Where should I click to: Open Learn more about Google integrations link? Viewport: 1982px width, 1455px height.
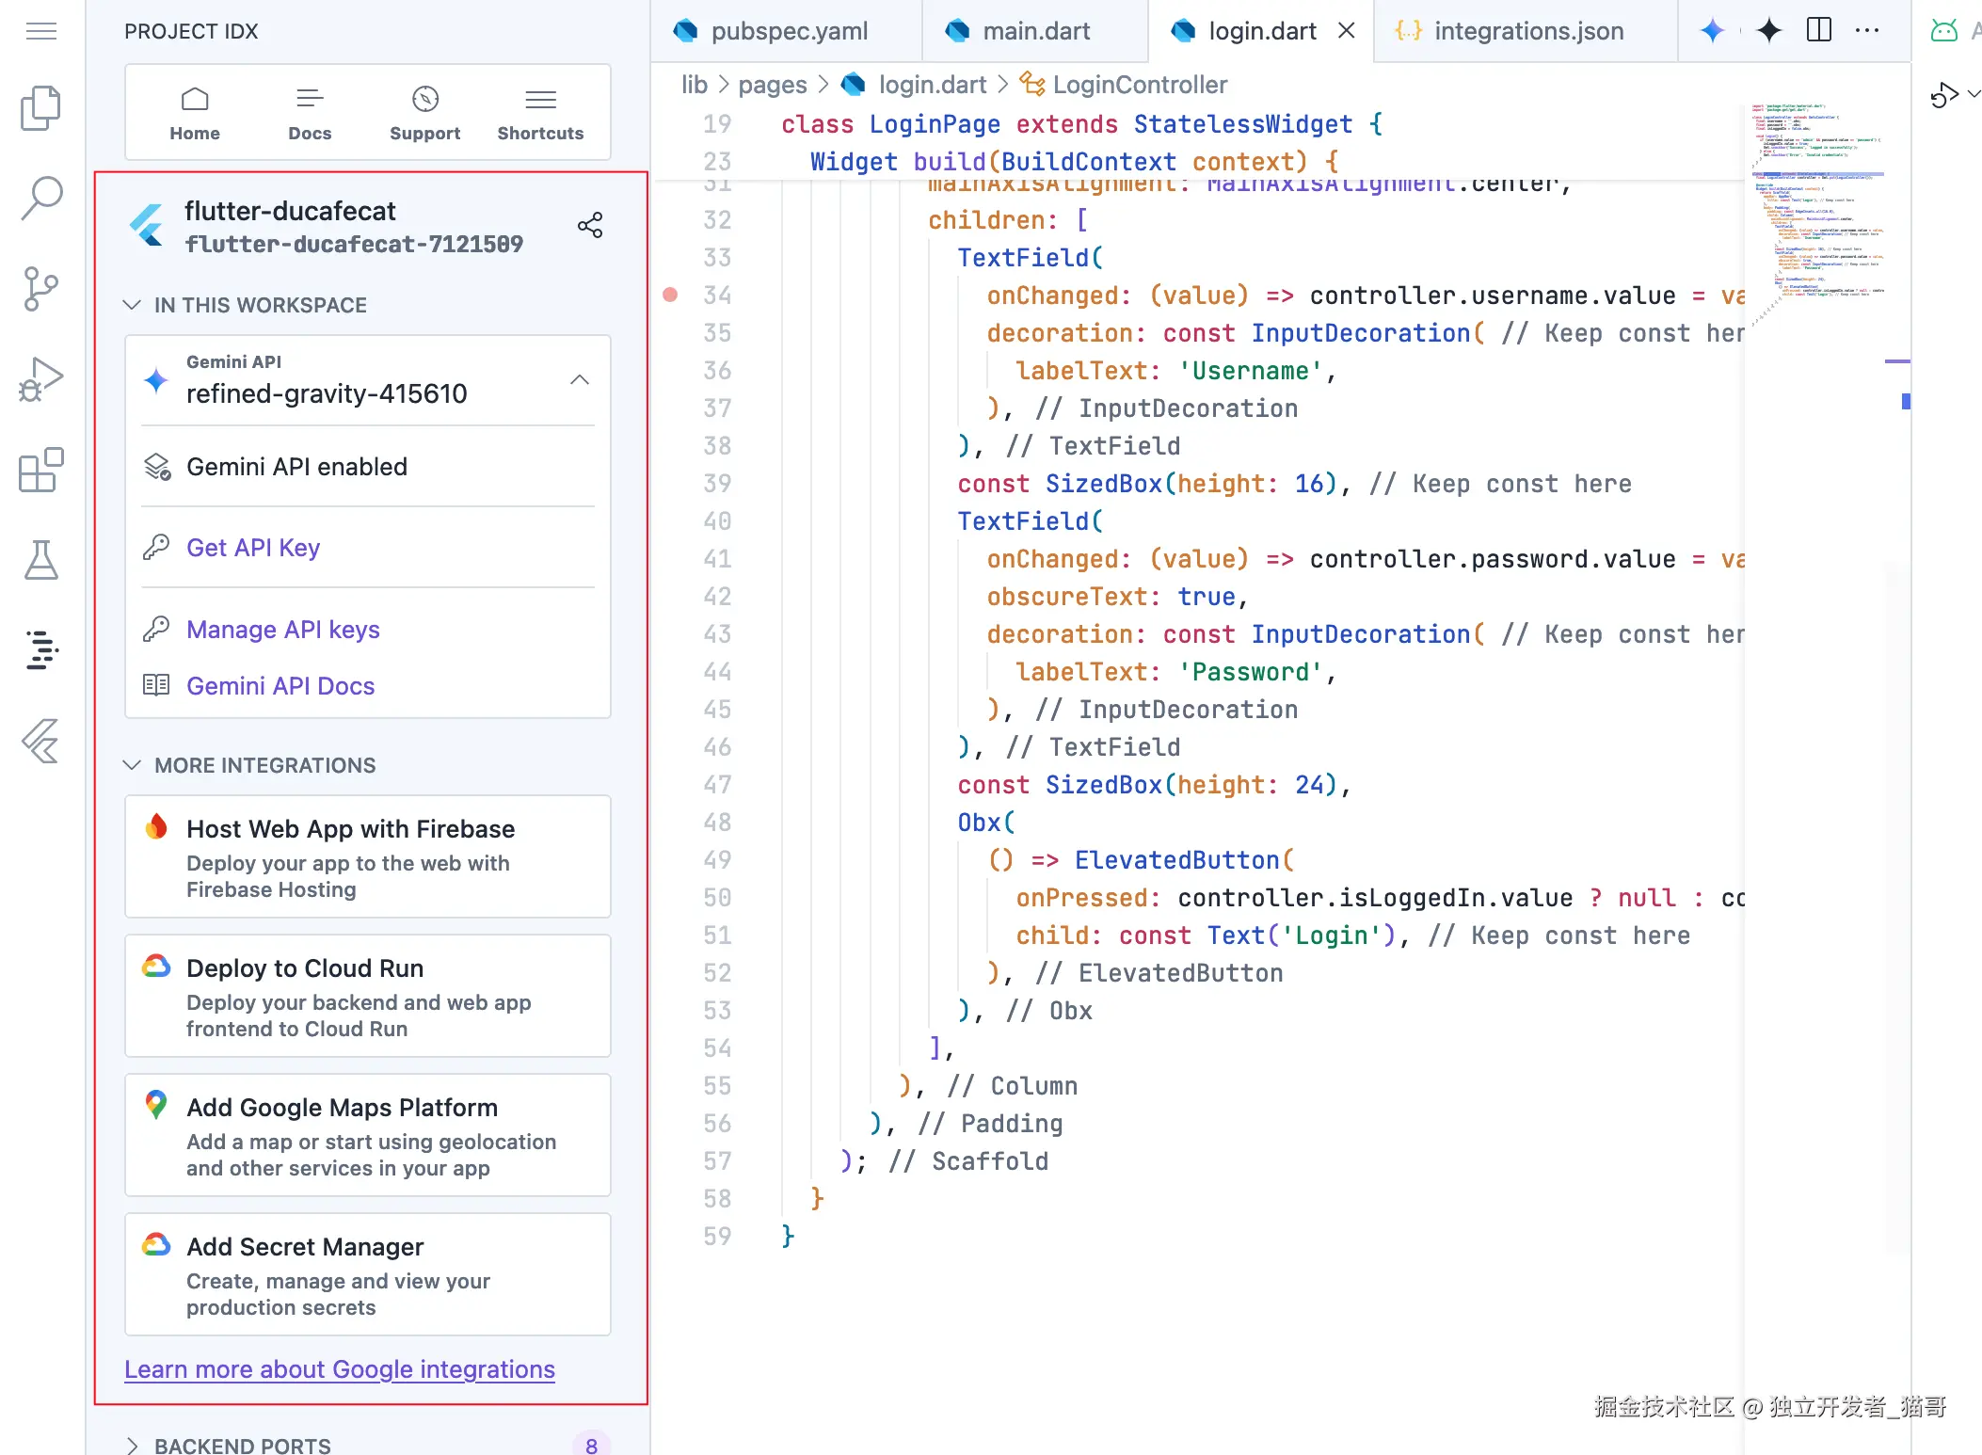point(340,1369)
